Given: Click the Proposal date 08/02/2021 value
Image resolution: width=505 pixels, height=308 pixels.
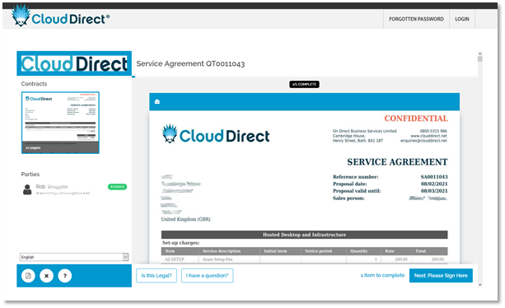Looking at the screenshot, I should coord(434,184).
